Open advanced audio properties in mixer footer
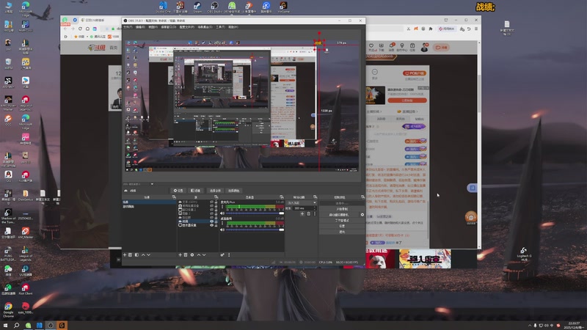587x330 pixels. [222, 254]
